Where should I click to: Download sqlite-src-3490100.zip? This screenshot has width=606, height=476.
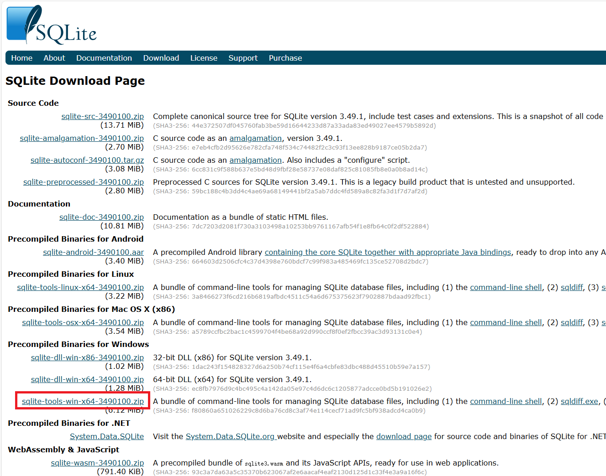(x=103, y=116)
